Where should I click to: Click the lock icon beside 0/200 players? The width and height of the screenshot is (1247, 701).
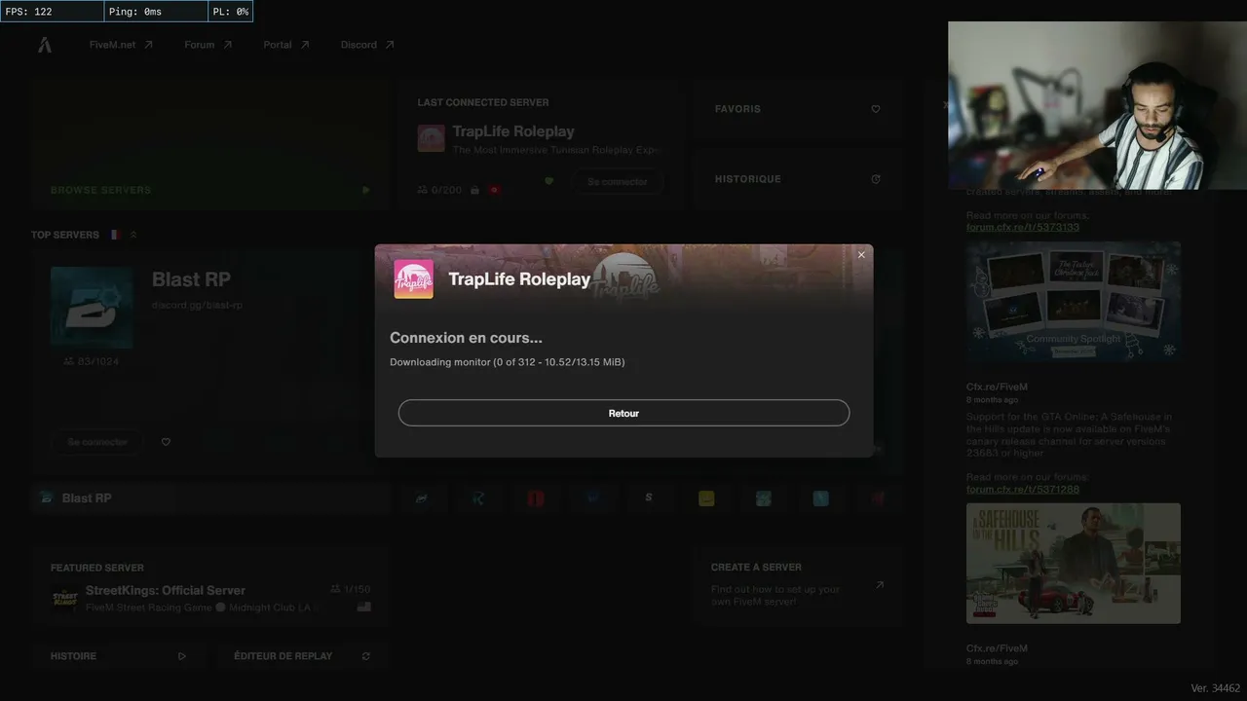(474, 190)
